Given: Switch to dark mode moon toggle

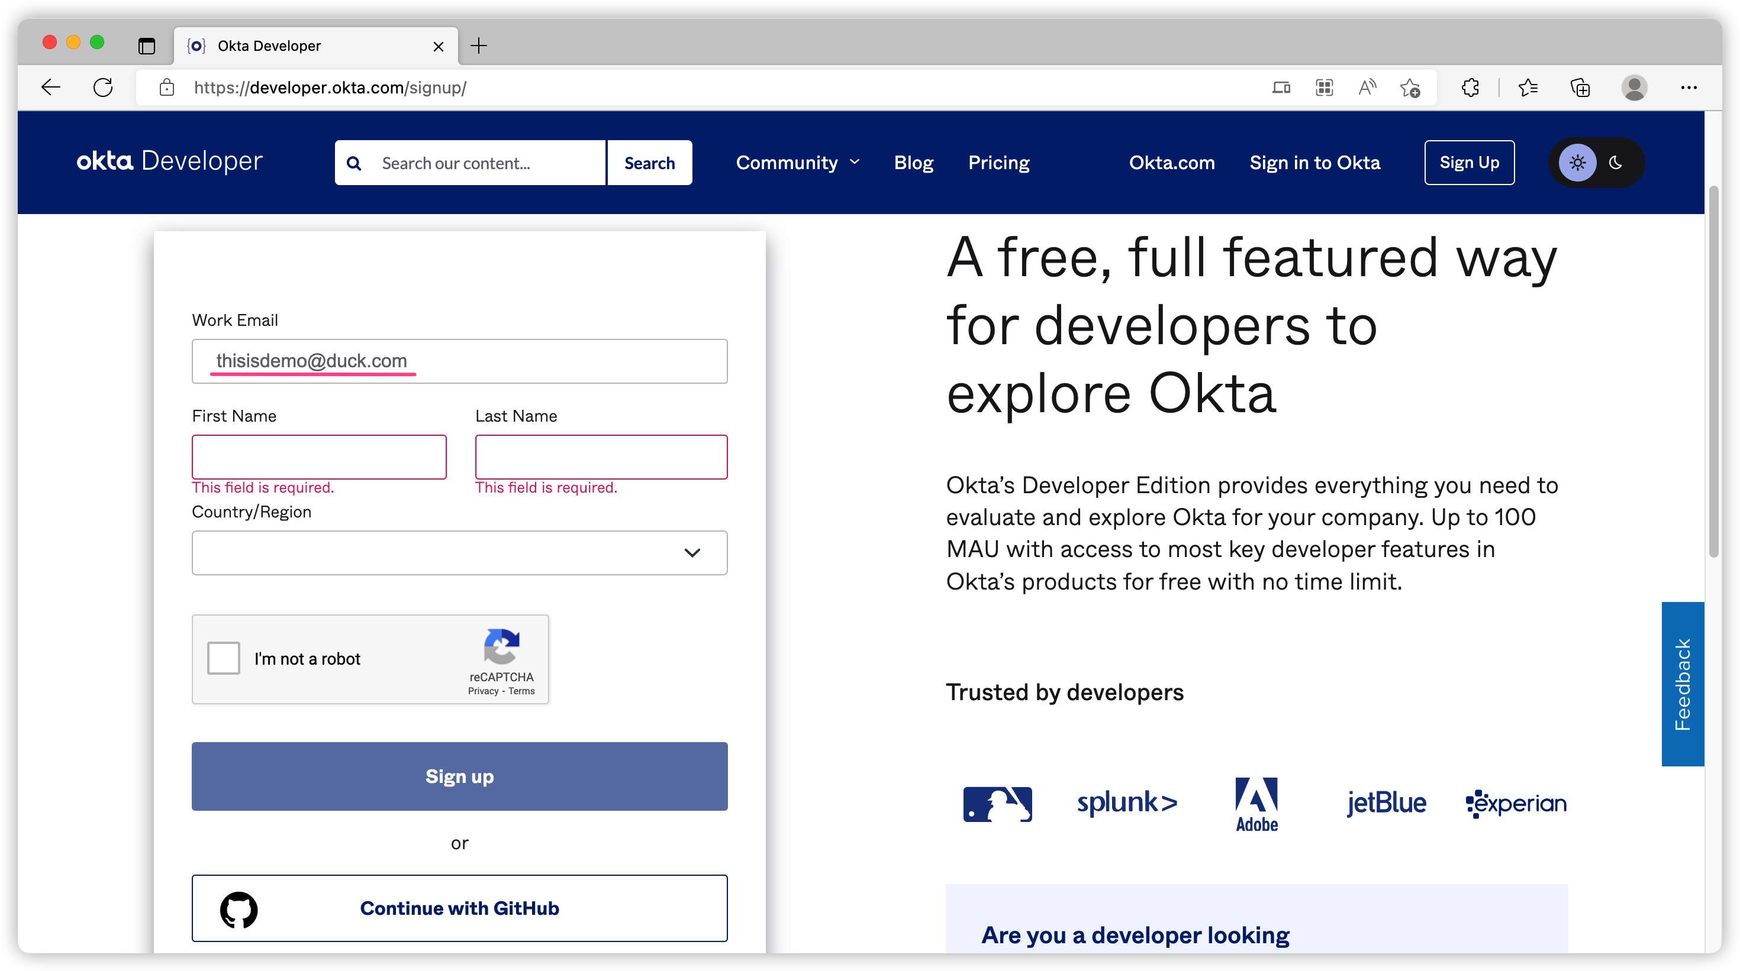Looking at the screenshot, I should [x=1616, y=163].
